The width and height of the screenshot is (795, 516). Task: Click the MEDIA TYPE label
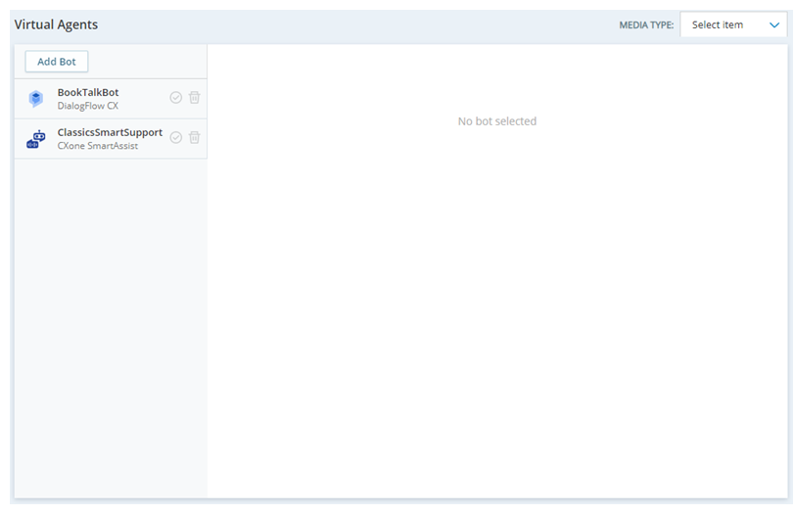(x=646, y=24)
